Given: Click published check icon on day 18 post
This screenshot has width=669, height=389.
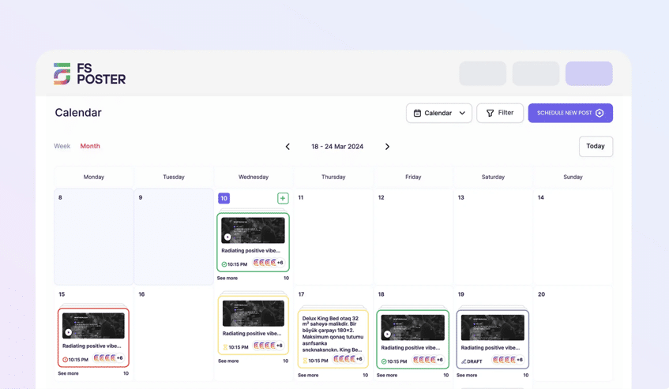Looking at the screenshot, I should pyautogui.click(x=384, y=361).
